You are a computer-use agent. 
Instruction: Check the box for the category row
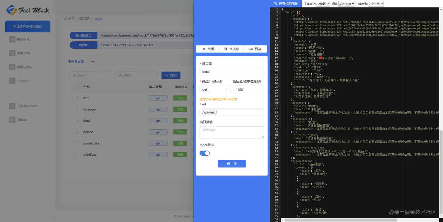click(x=76, y=109)
